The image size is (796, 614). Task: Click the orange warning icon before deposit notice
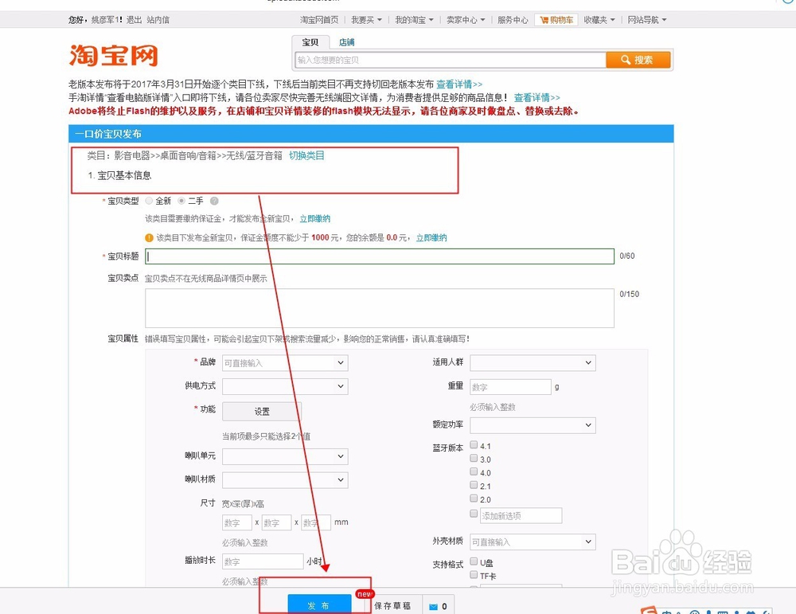pyautogui.click(x=149, y=237)
